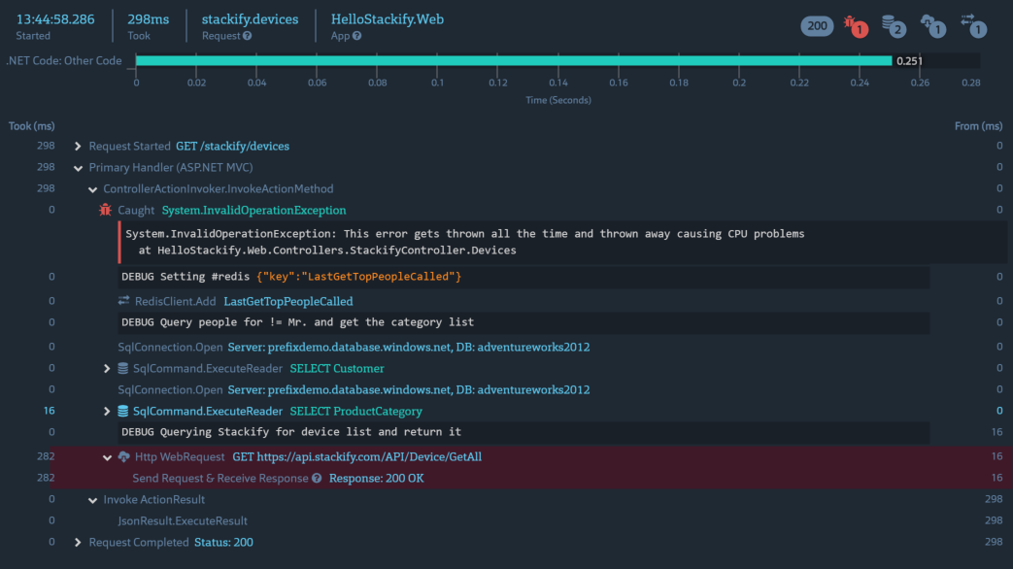Expand the Request Started row
The height and width of the screenshot is (569, 1013).
78,146
